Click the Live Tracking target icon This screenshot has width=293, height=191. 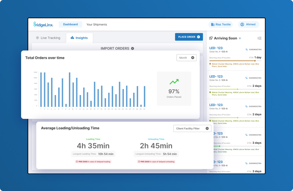[37, 38]
